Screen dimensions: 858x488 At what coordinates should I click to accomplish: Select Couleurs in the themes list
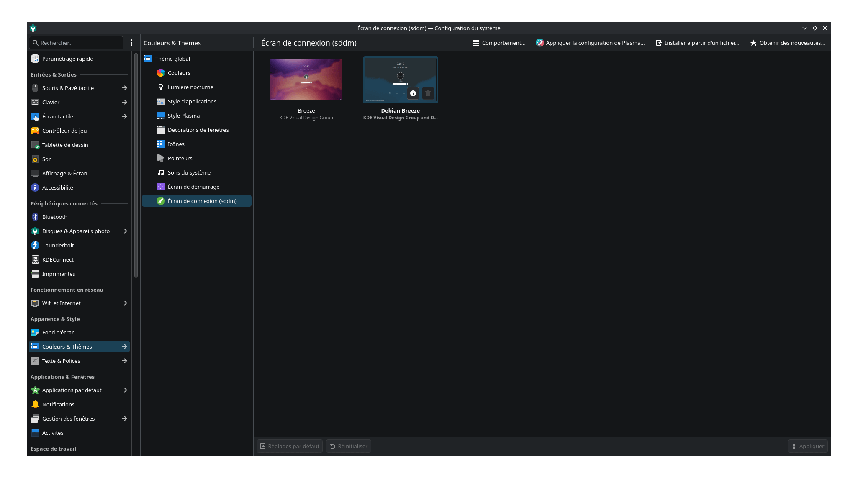click(197, 73)
